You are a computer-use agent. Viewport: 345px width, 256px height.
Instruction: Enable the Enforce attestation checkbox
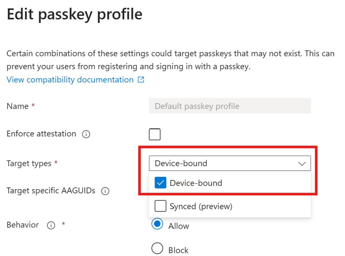(x=155, y=134)
